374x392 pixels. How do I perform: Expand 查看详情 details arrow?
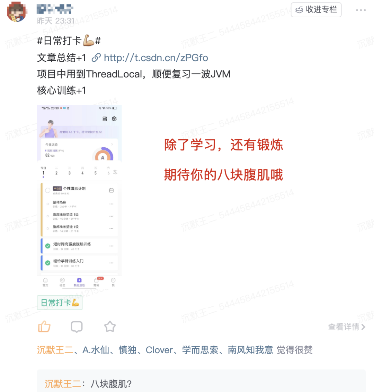coord(347,327)
